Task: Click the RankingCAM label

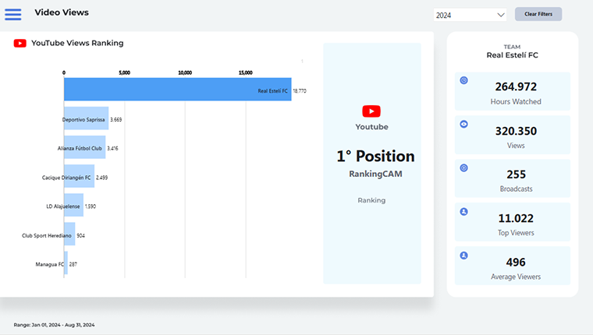Action: pyautogui.click(x=375, y=174)
